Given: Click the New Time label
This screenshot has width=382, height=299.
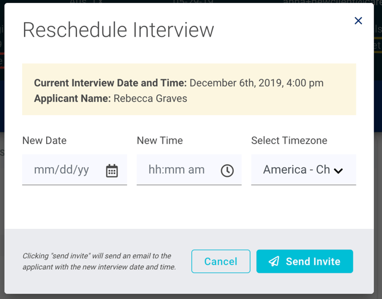Looking at the screenshot, I should tap(160, 140).
